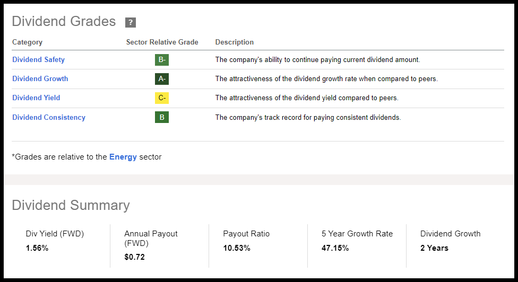Viewport: 518px width, 282px height.
Task: Select the Annual Payout $0.72 value
Action: [x=134, y=257]
